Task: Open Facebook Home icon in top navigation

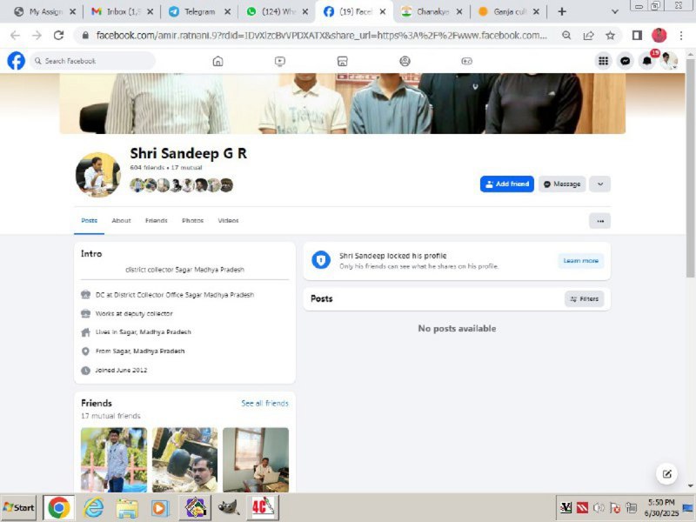Action: 217,61
